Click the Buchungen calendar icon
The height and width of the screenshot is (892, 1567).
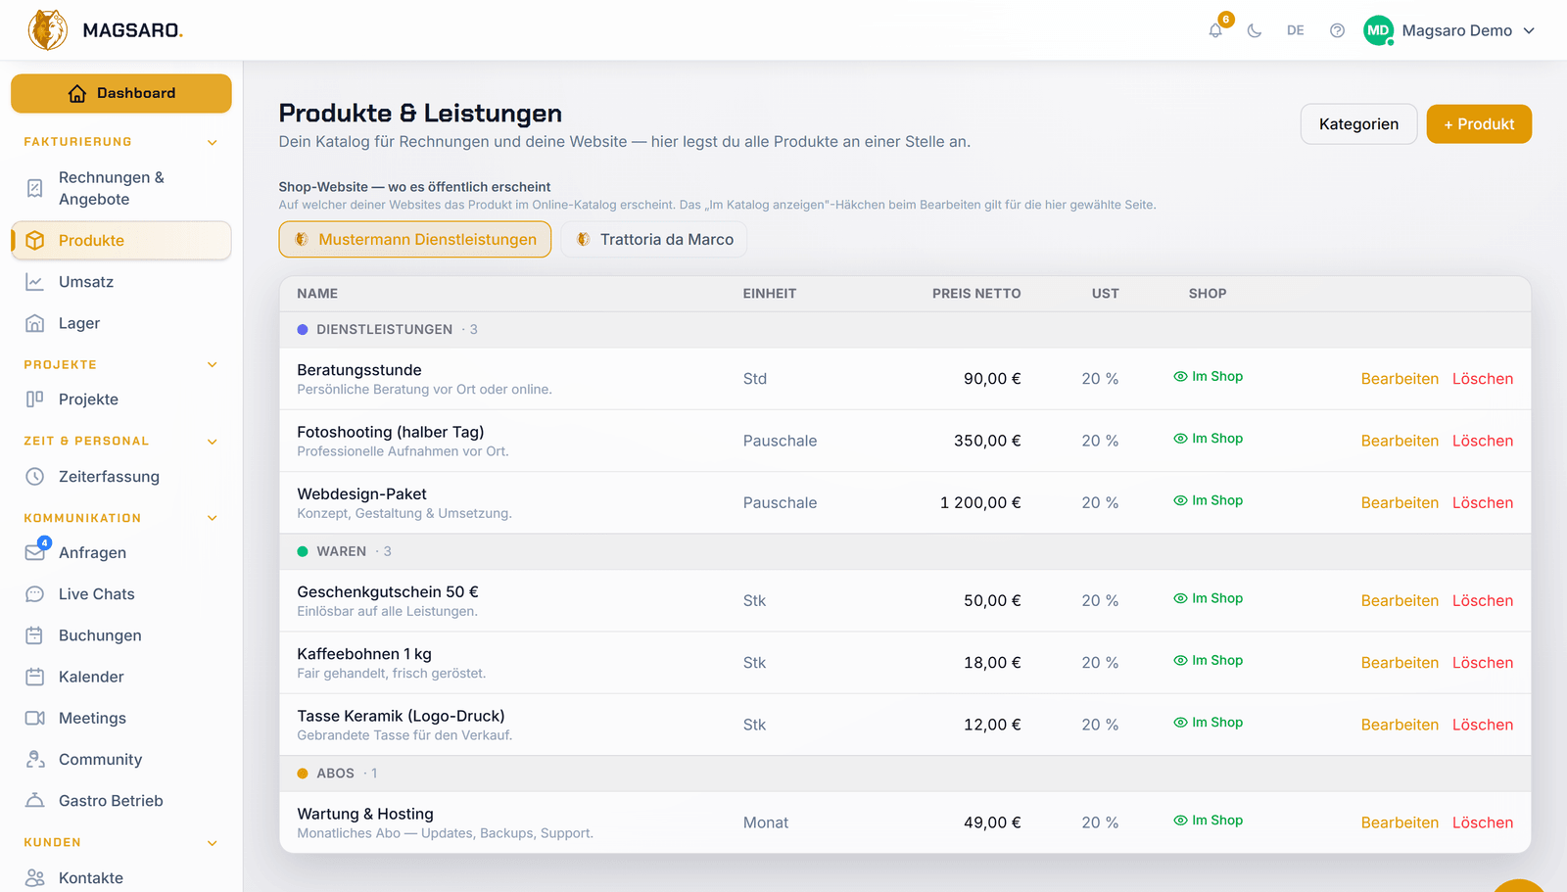(35, 635)
